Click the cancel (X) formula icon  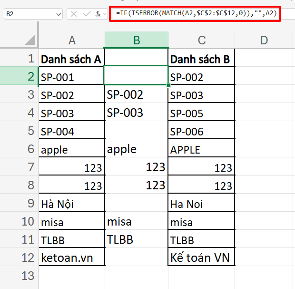click(74, 14)
